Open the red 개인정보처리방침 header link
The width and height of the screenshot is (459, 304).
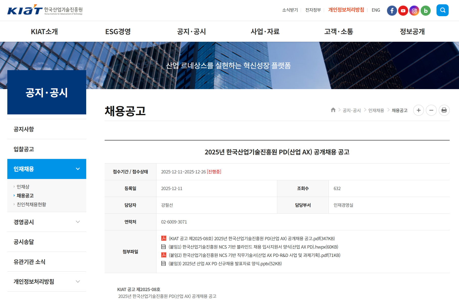click(x=346, y=10)
